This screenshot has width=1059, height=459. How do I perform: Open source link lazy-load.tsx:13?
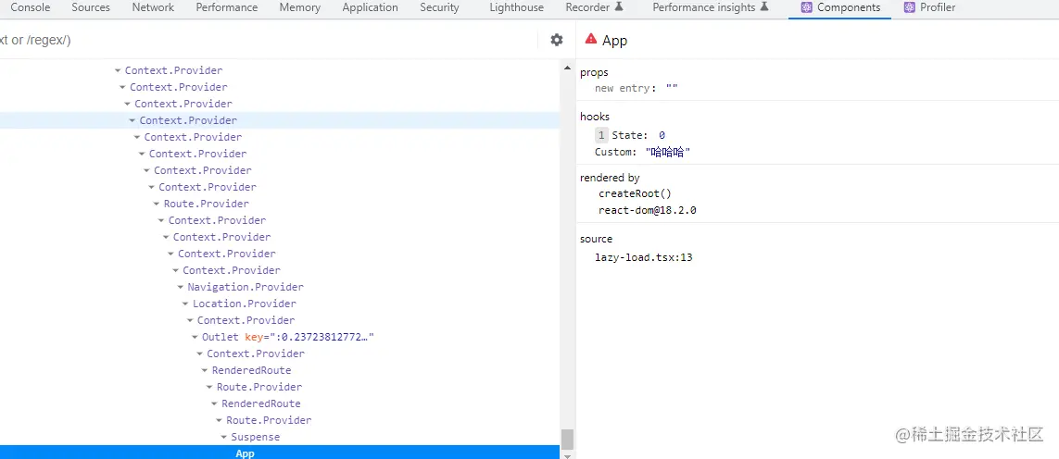[x=643, y=257]
